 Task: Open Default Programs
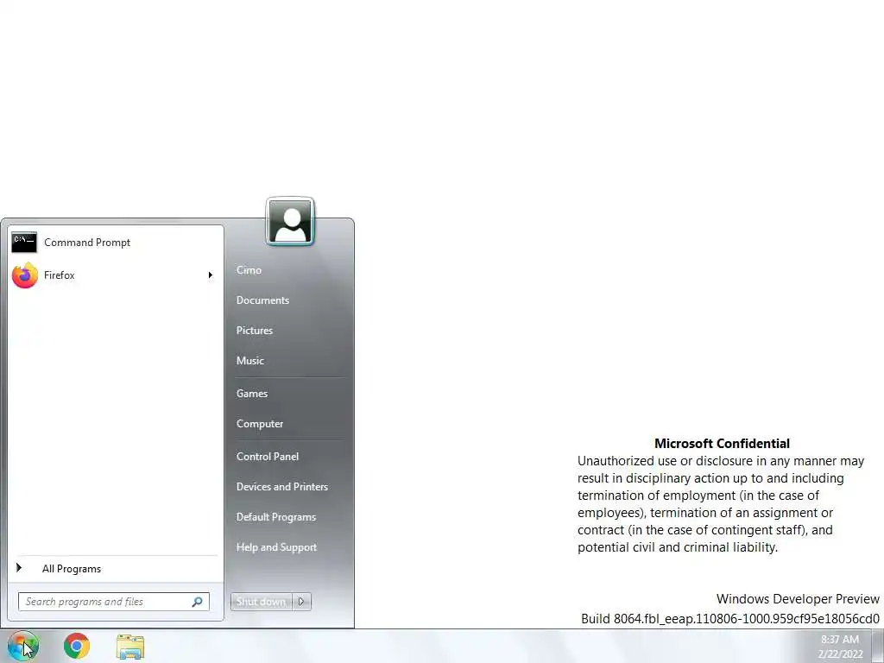[x=276, y=517]
